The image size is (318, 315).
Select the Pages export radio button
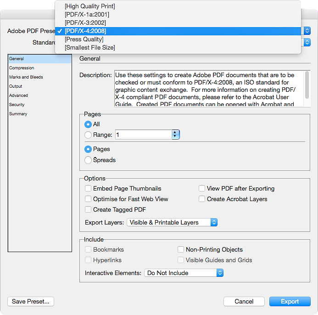(x=88, y=149)
